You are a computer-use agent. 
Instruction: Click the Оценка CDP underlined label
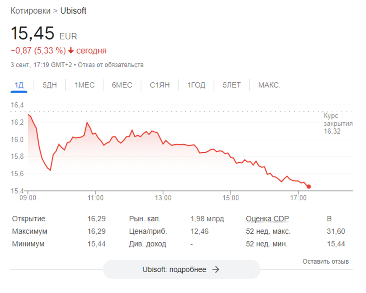tap(267, 219)
